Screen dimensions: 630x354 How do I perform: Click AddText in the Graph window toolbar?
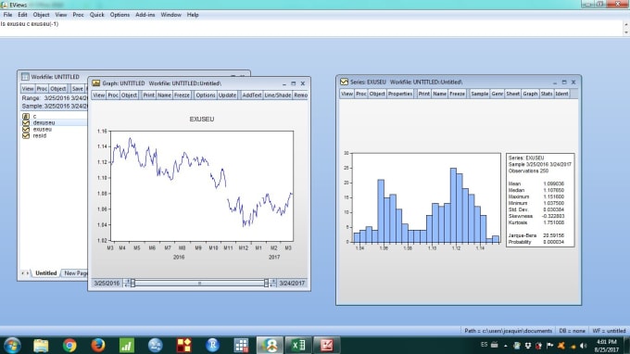tap(251, 95)
